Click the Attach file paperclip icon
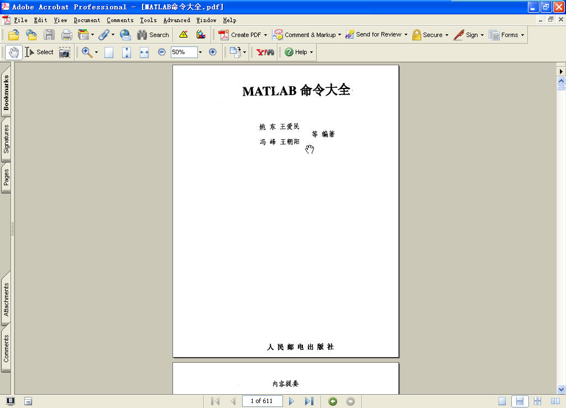 [104, 35]
